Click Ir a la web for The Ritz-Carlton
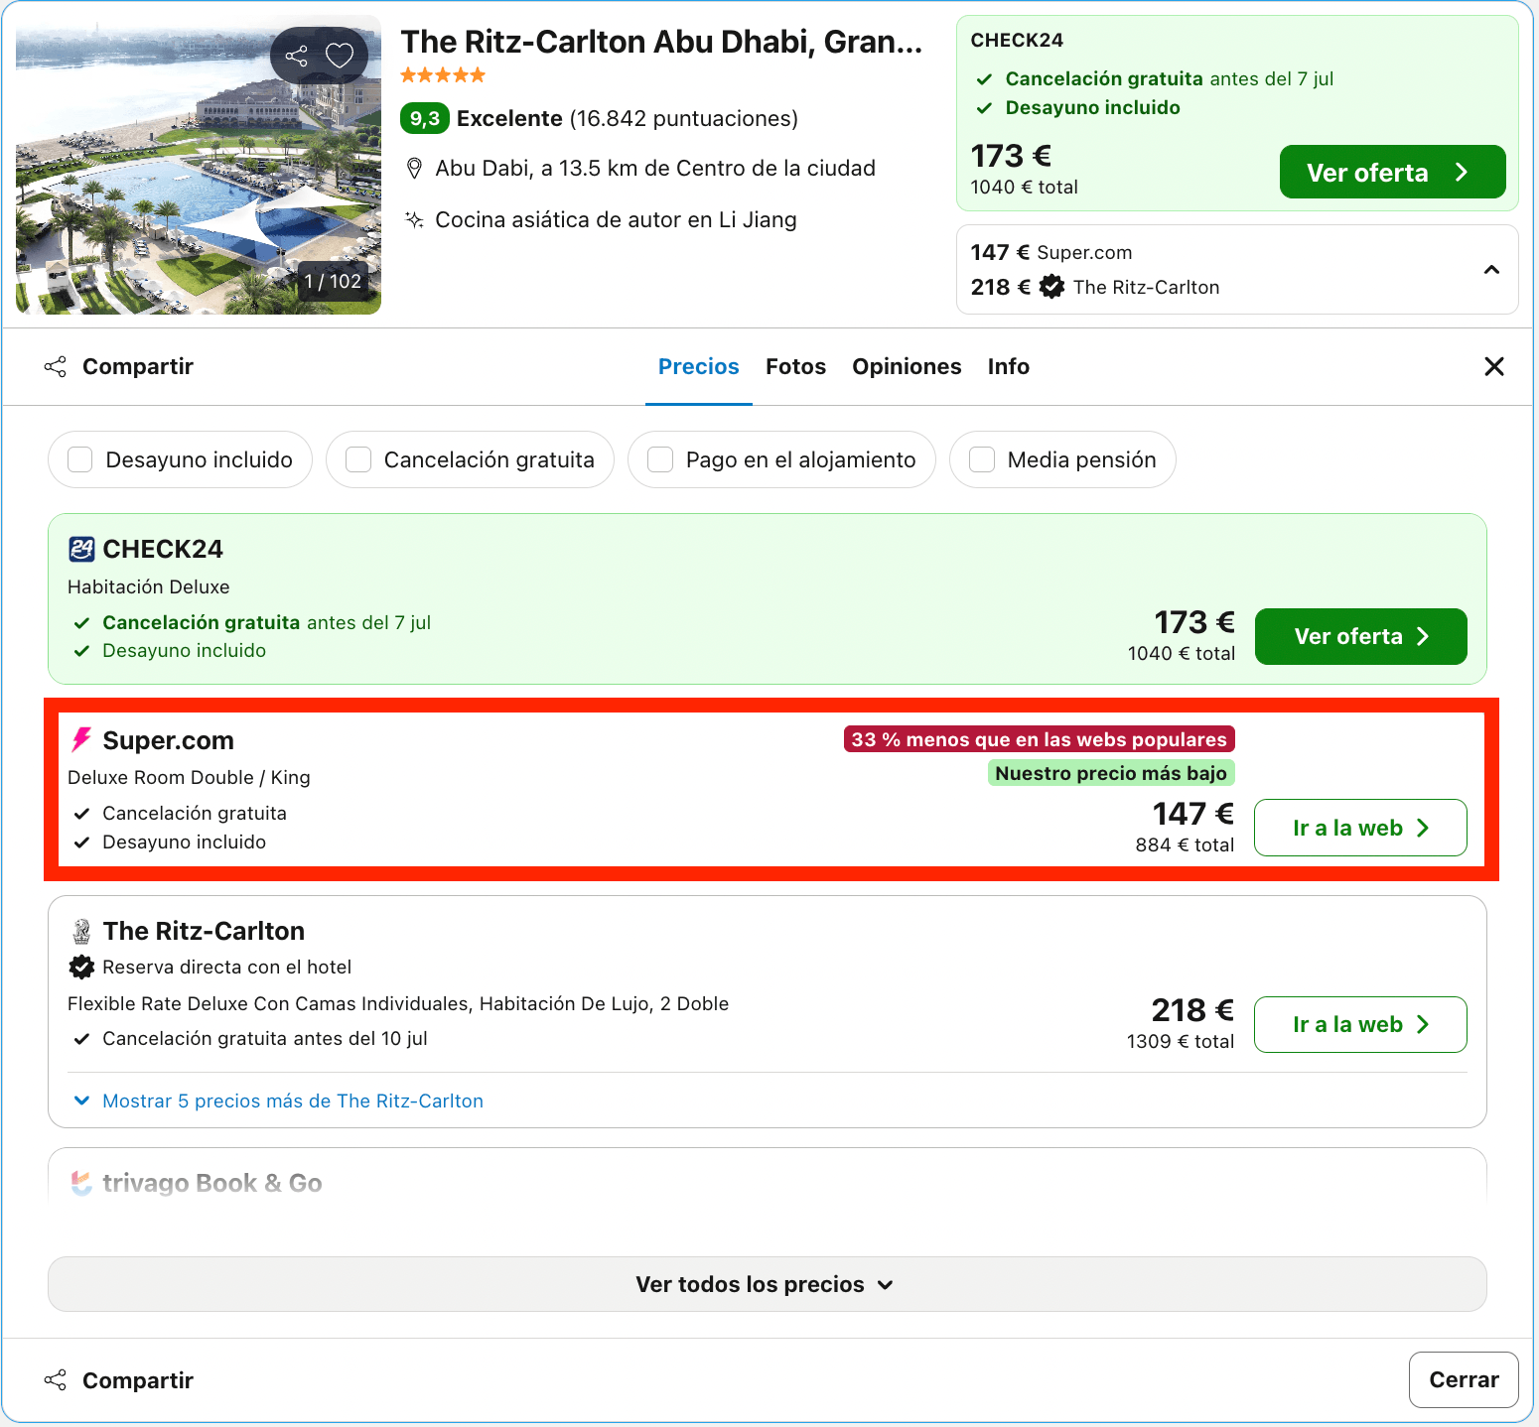The width and height of the screenshot is (1539, 1427). [x=1360, y=1024]
